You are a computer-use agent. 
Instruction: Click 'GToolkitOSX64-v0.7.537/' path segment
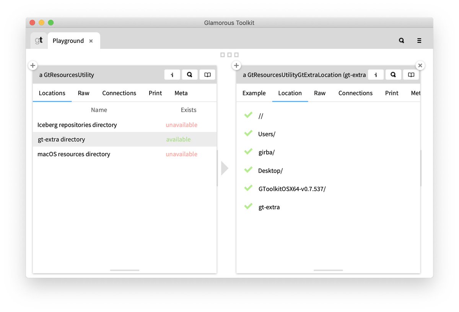pos(292,189)
